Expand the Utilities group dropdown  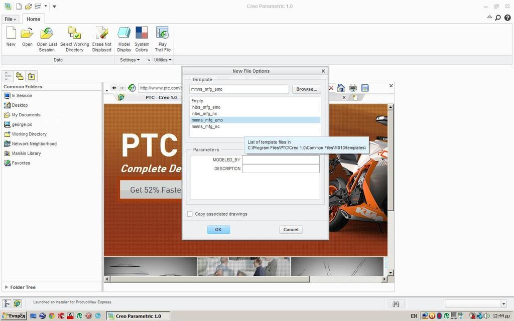pos(163,60)
